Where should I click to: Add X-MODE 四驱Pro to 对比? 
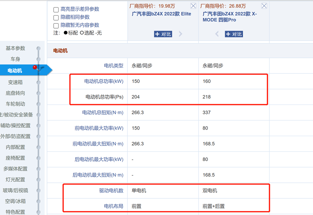coord(234,34)
